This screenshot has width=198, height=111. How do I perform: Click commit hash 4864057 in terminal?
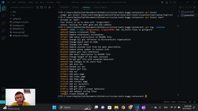[x=64, y=30]
